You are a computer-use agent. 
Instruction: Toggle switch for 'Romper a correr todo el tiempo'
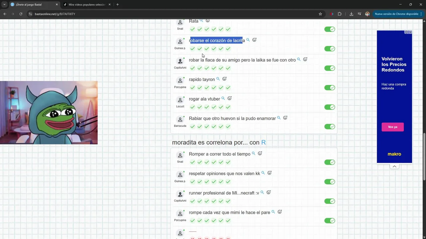pyautogui.click(x=329, y=162)
